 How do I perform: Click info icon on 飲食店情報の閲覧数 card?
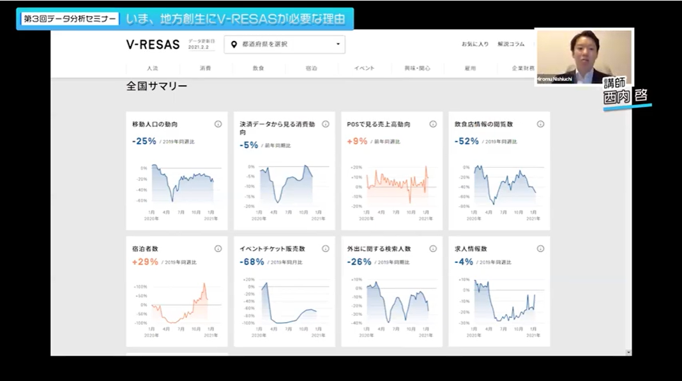[x=540, y=124]
